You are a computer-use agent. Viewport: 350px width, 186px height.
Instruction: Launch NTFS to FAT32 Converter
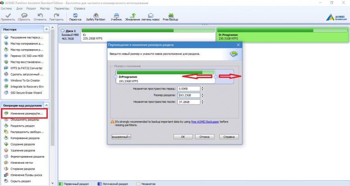[23, 68]
